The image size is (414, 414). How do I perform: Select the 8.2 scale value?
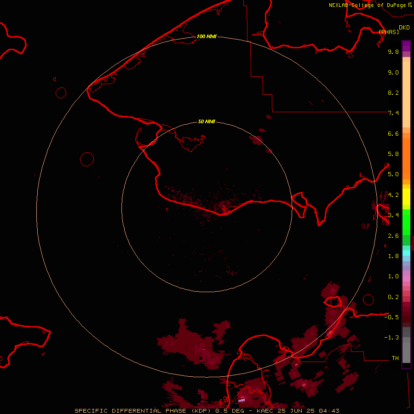click(393, 92)
